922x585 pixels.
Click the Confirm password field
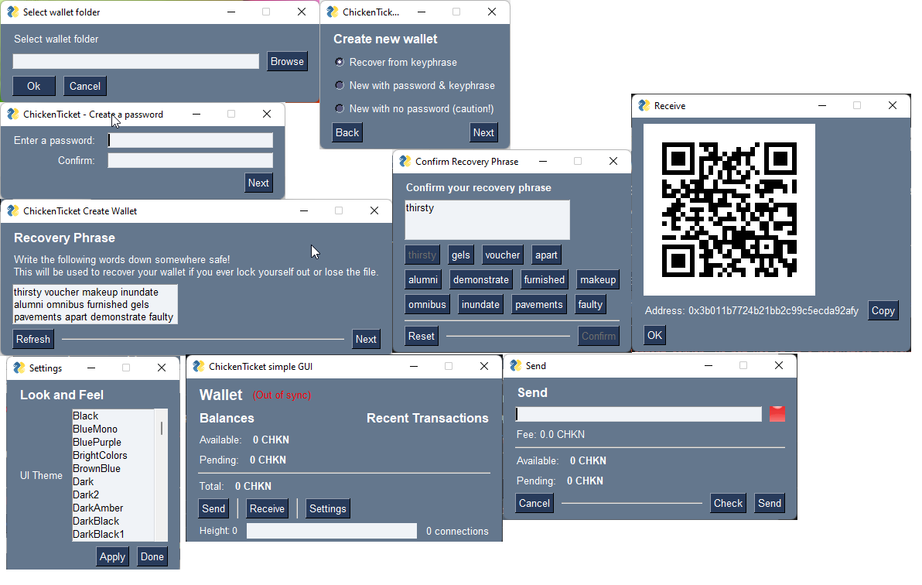(190, 161)
